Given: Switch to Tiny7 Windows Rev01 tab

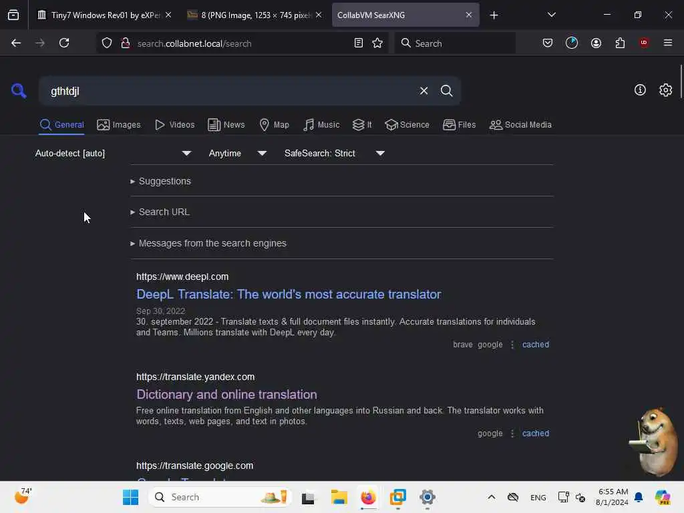Looking at the screenshot, I should click(104, 15).
